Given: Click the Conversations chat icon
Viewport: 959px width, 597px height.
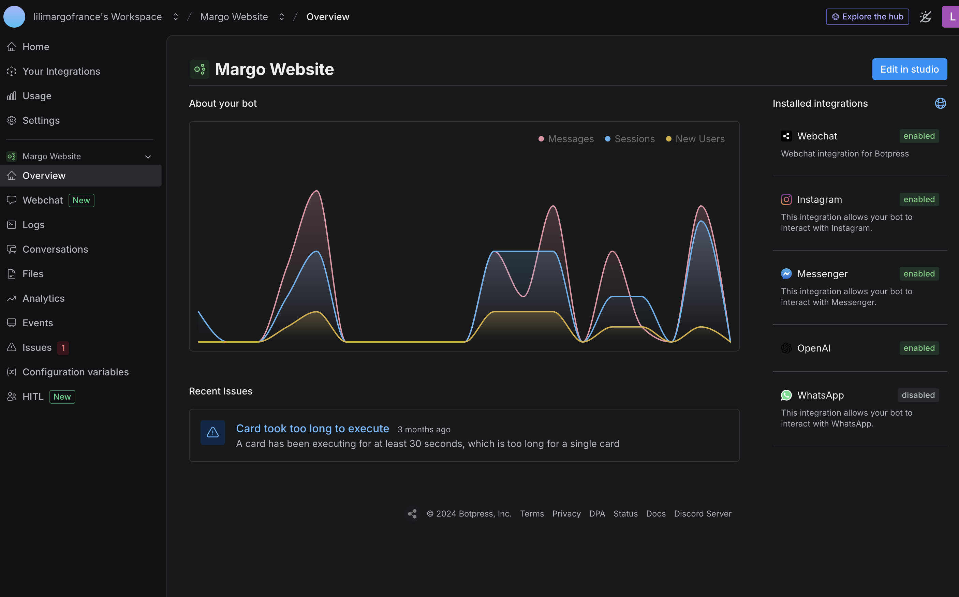Looking at the screenshot, I should (12, 249).
